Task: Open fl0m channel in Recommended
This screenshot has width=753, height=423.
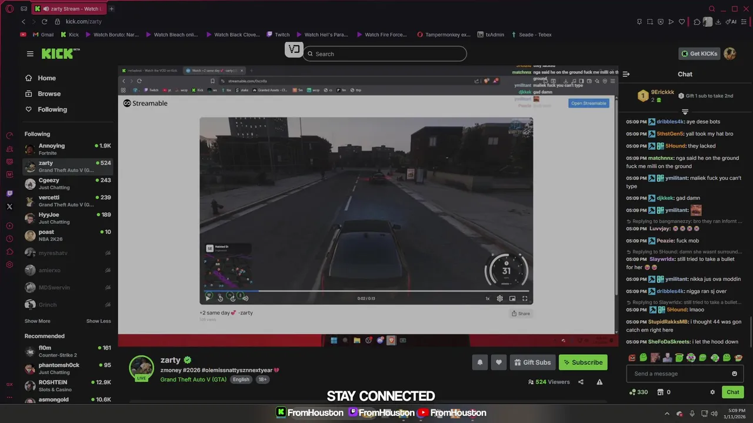Action: 68,351
